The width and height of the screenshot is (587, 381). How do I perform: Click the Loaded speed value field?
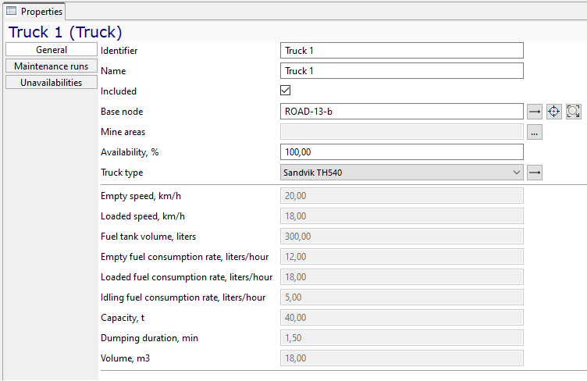point(402,216)
